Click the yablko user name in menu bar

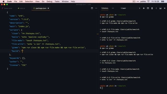tap(143, 1)
